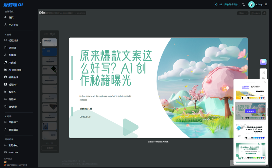Click the English subtitle on slide

[x=105, y=98]
